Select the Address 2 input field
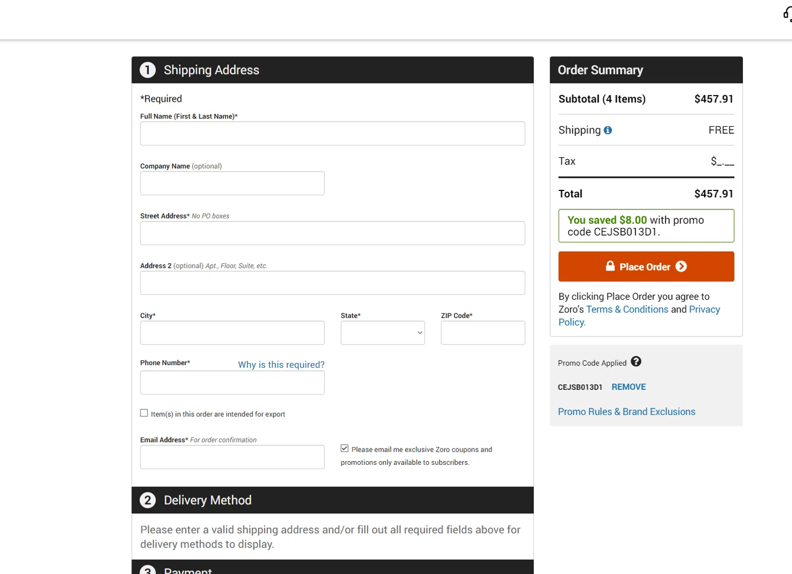The image size is (792, 574). pos(332,283)
